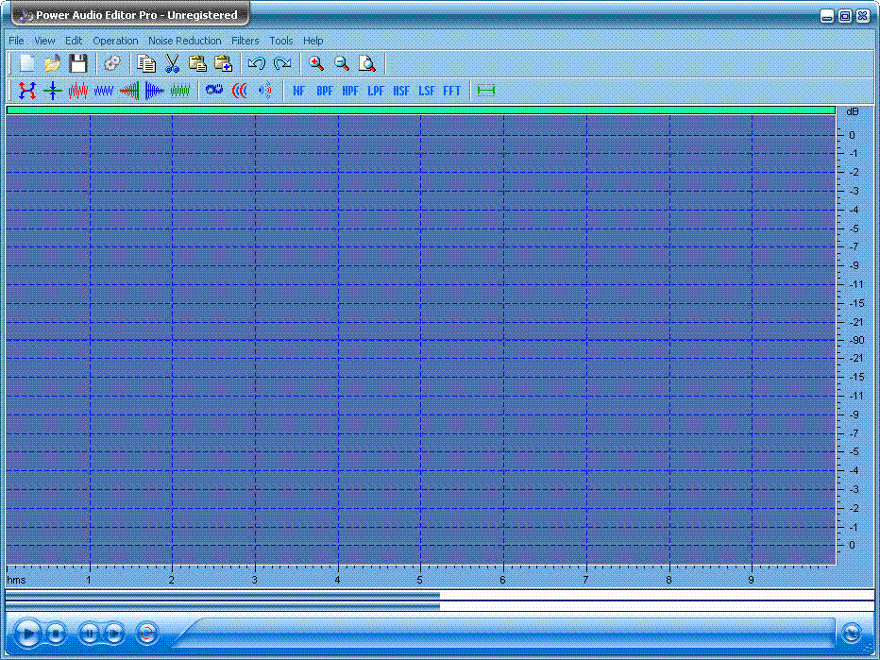Image resolution: width=880 pixels, height=660 pixels.
Task: Click the blue infinity loop effect icon
Action: [214, 91]
